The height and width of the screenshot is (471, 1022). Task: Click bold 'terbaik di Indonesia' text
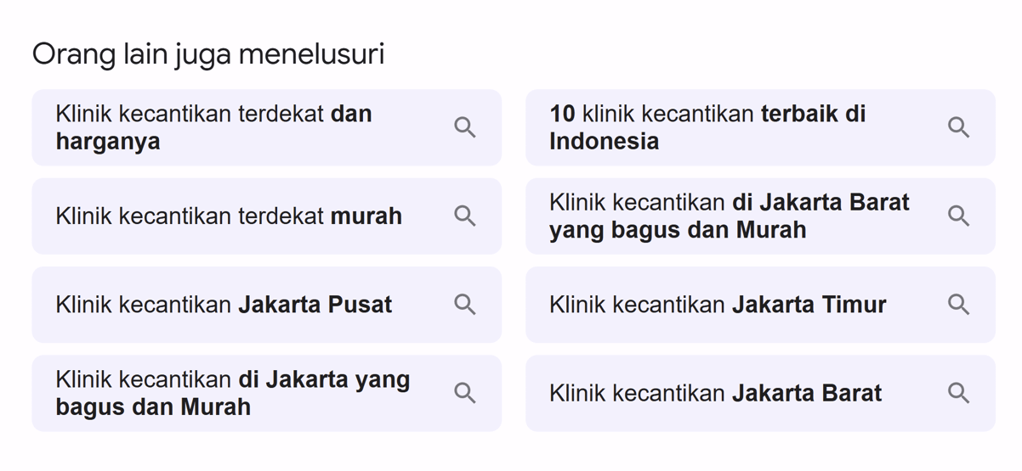tap(707, 127)
